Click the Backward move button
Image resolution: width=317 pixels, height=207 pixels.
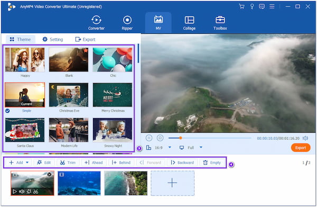pyautogui.click(x=182, y=163)
